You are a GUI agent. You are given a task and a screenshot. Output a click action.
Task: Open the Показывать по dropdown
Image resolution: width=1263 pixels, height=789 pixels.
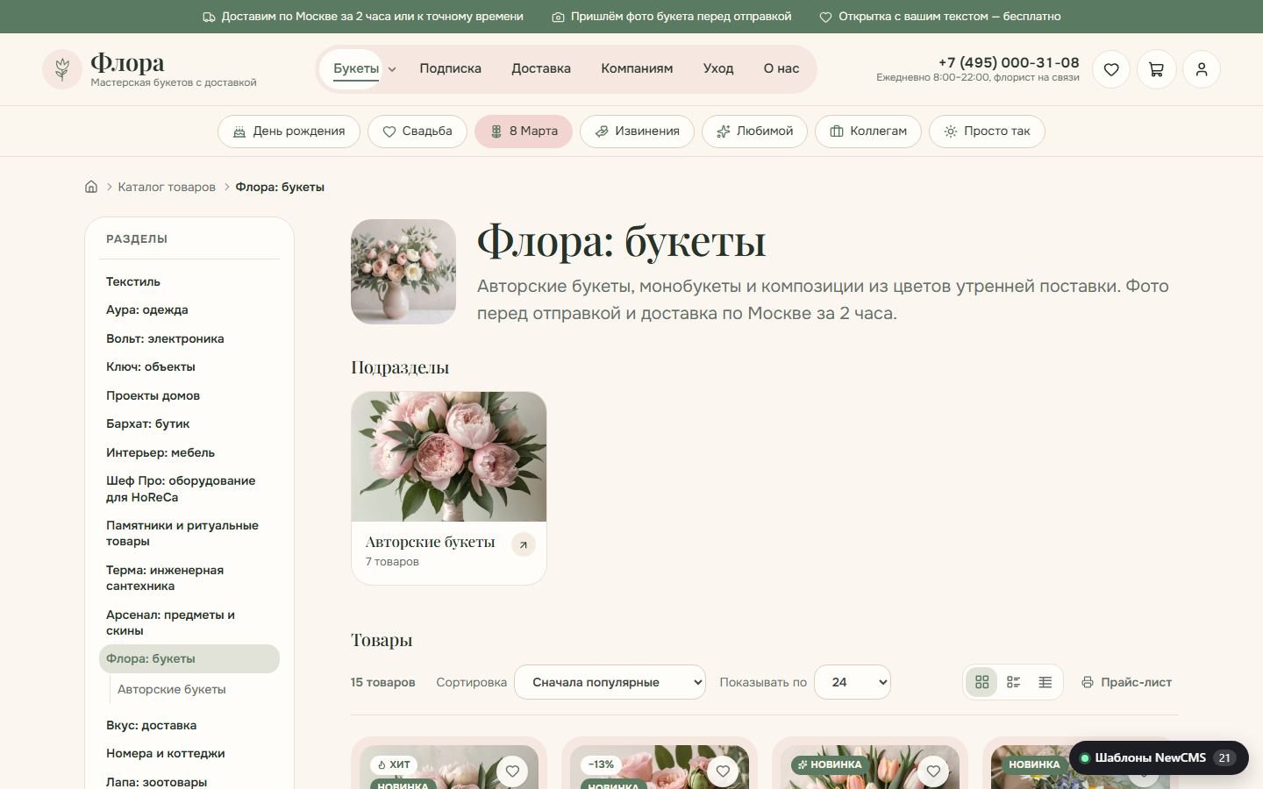[853, 682]
